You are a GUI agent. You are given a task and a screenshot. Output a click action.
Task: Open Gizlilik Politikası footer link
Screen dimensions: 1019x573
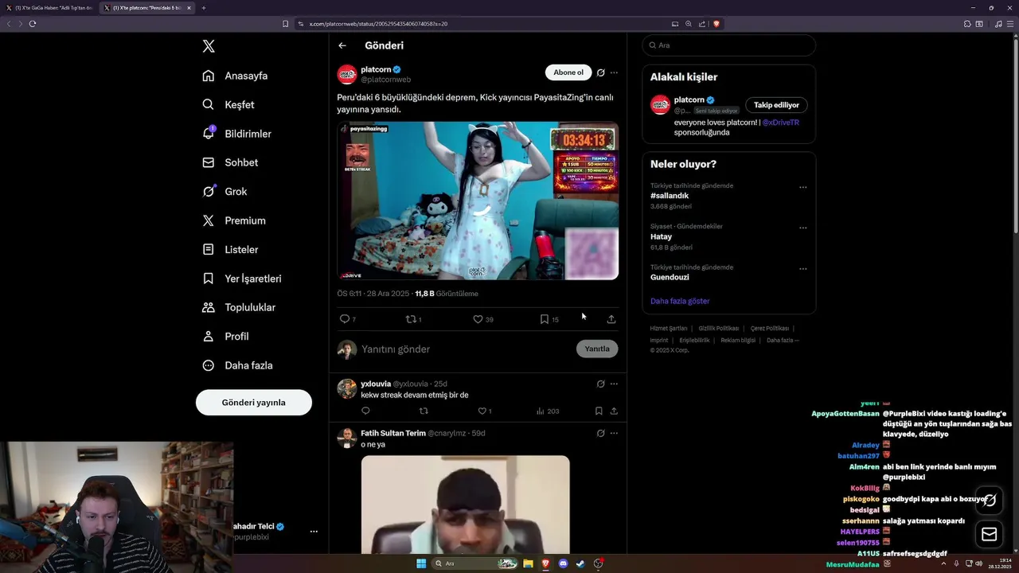[719, 328]
